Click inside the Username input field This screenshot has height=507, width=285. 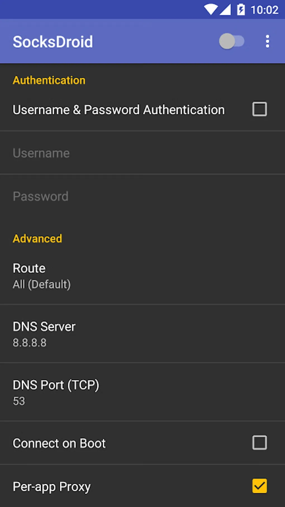(x=112, y=153)
